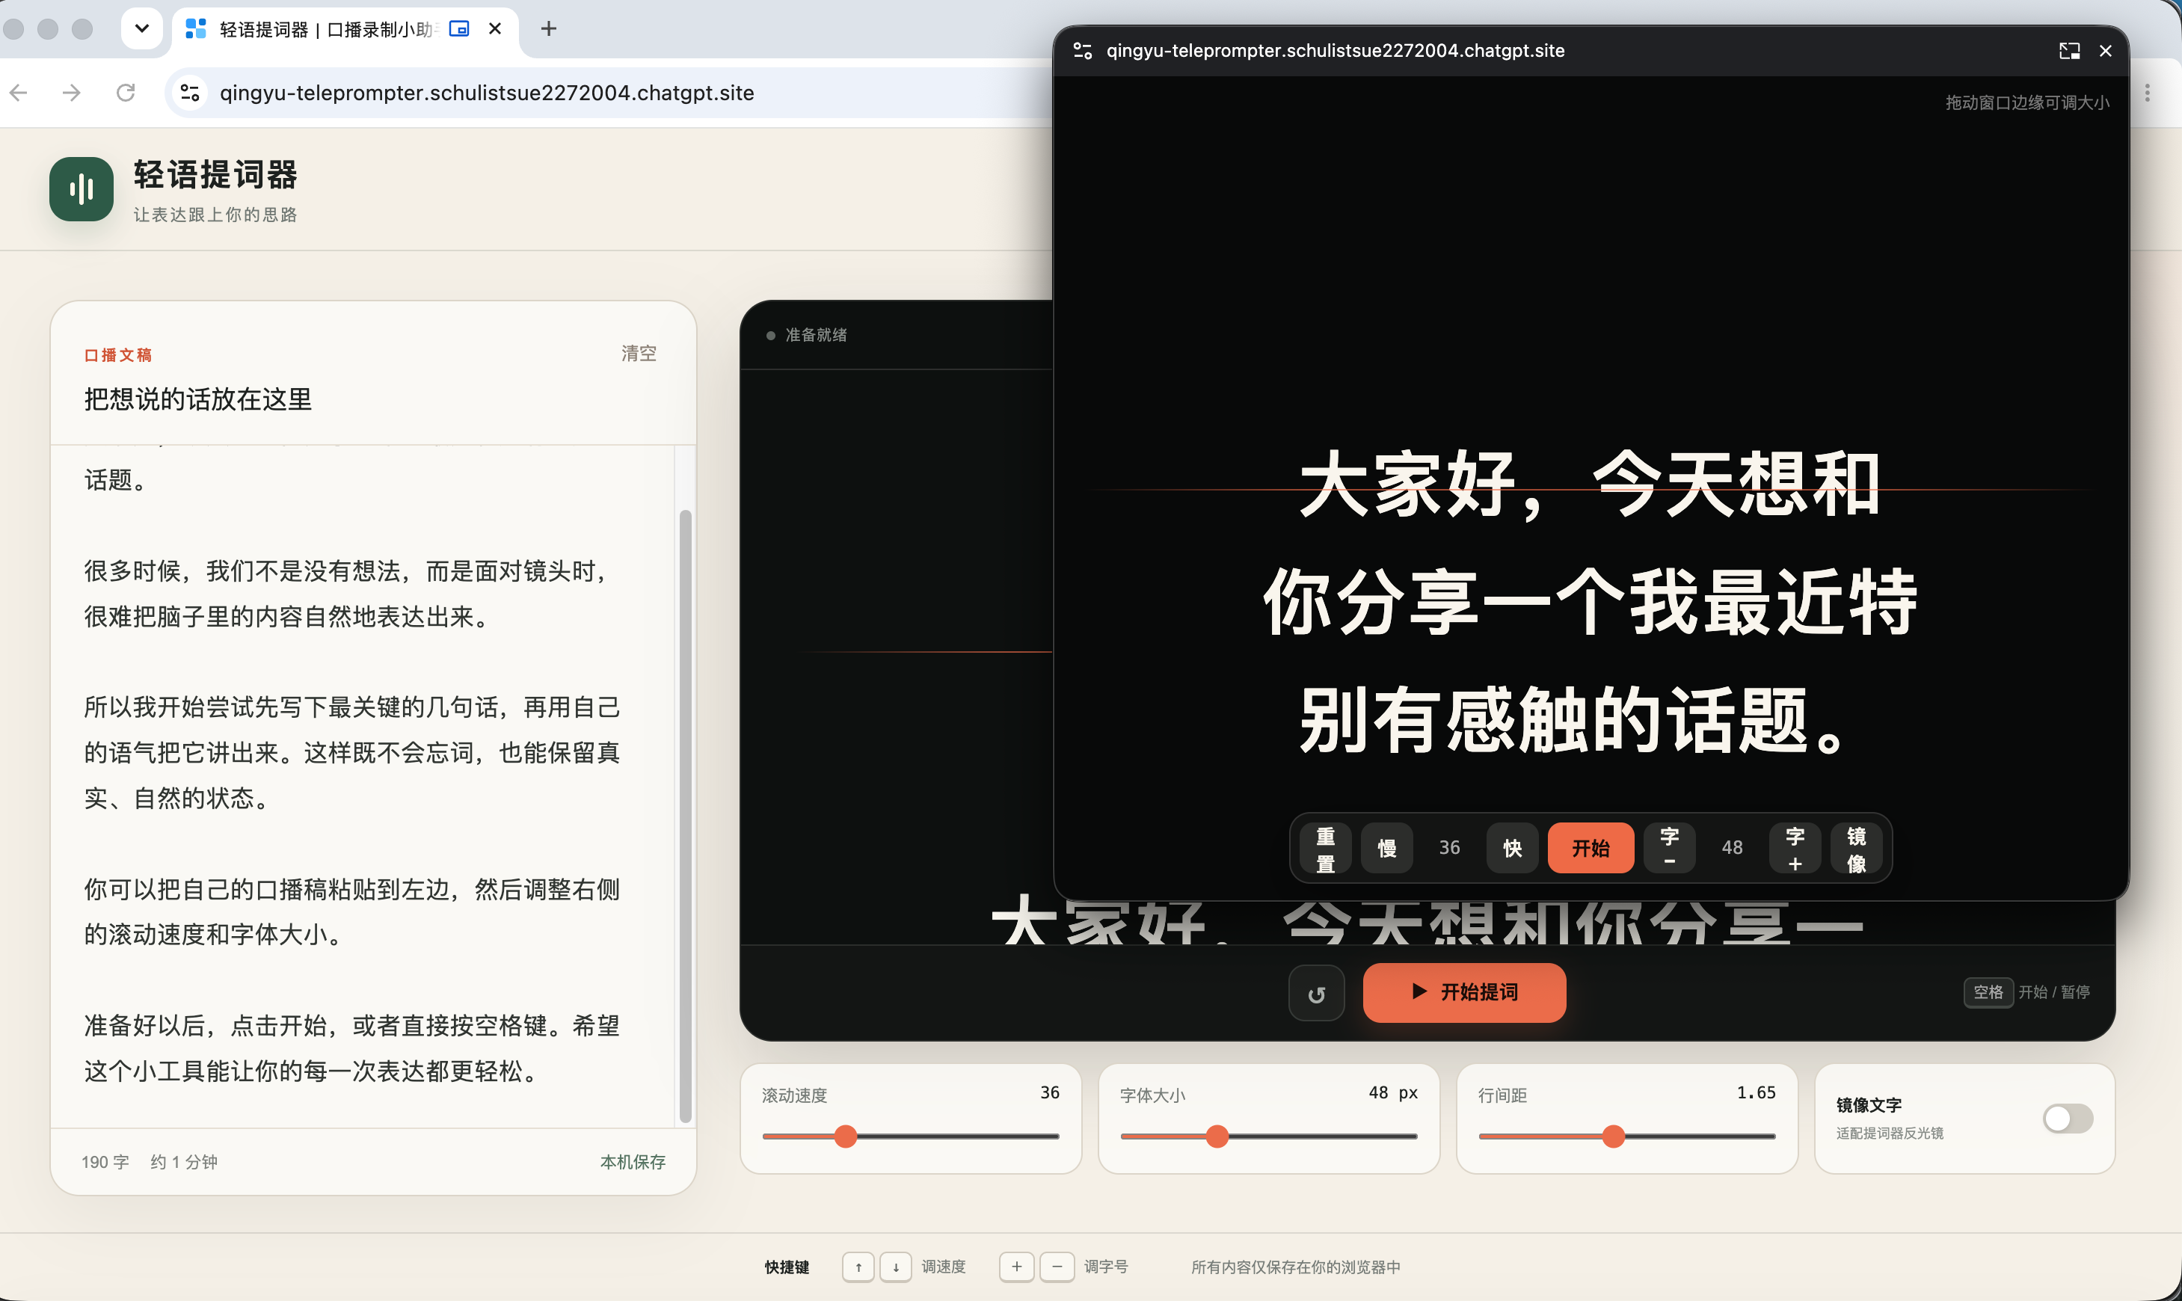
Task: Click the 轻语提词器 heading
Action: [x=215, y=174]
